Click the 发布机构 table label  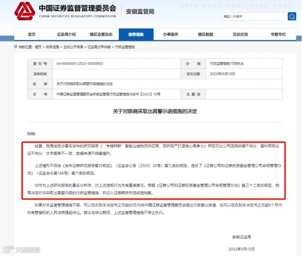pos(40,74)
